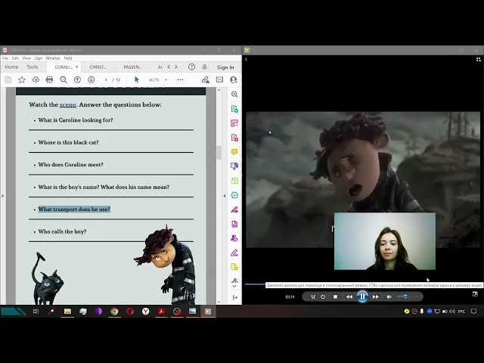Go to the previous page arrow
Viewport: 484px width, 363px height.
pyautogui.click(x=77, y=79)
